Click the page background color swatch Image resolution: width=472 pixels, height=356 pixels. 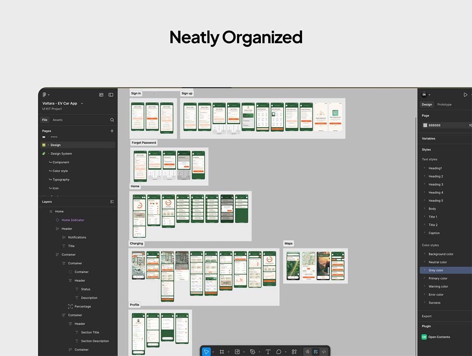pyautogui.click(x=425, y=125)
